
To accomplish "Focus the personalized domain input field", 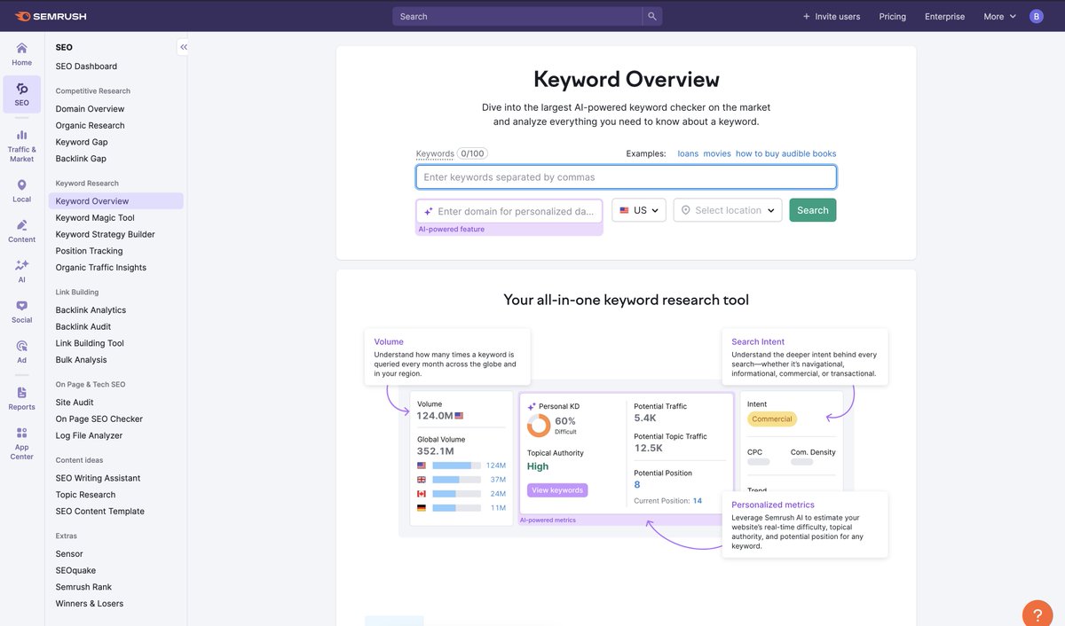I will click(x=509, y=211).
